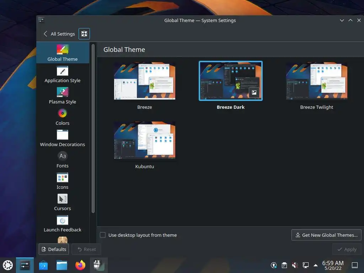Open Global Theme sidebar item
This screenshot has height=273, width=364.
pyautogui.click(x=63, y=53)
